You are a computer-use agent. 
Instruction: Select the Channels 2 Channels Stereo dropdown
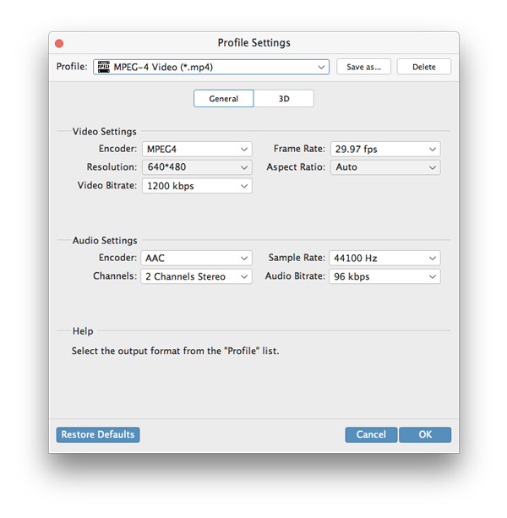coord(196,276)
